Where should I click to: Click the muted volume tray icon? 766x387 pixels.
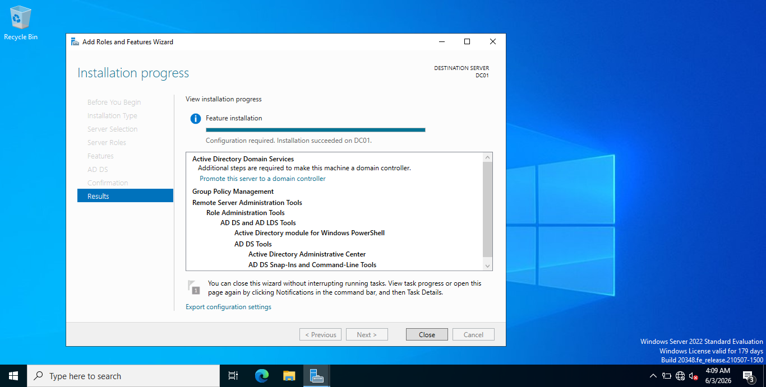point(694,376)
